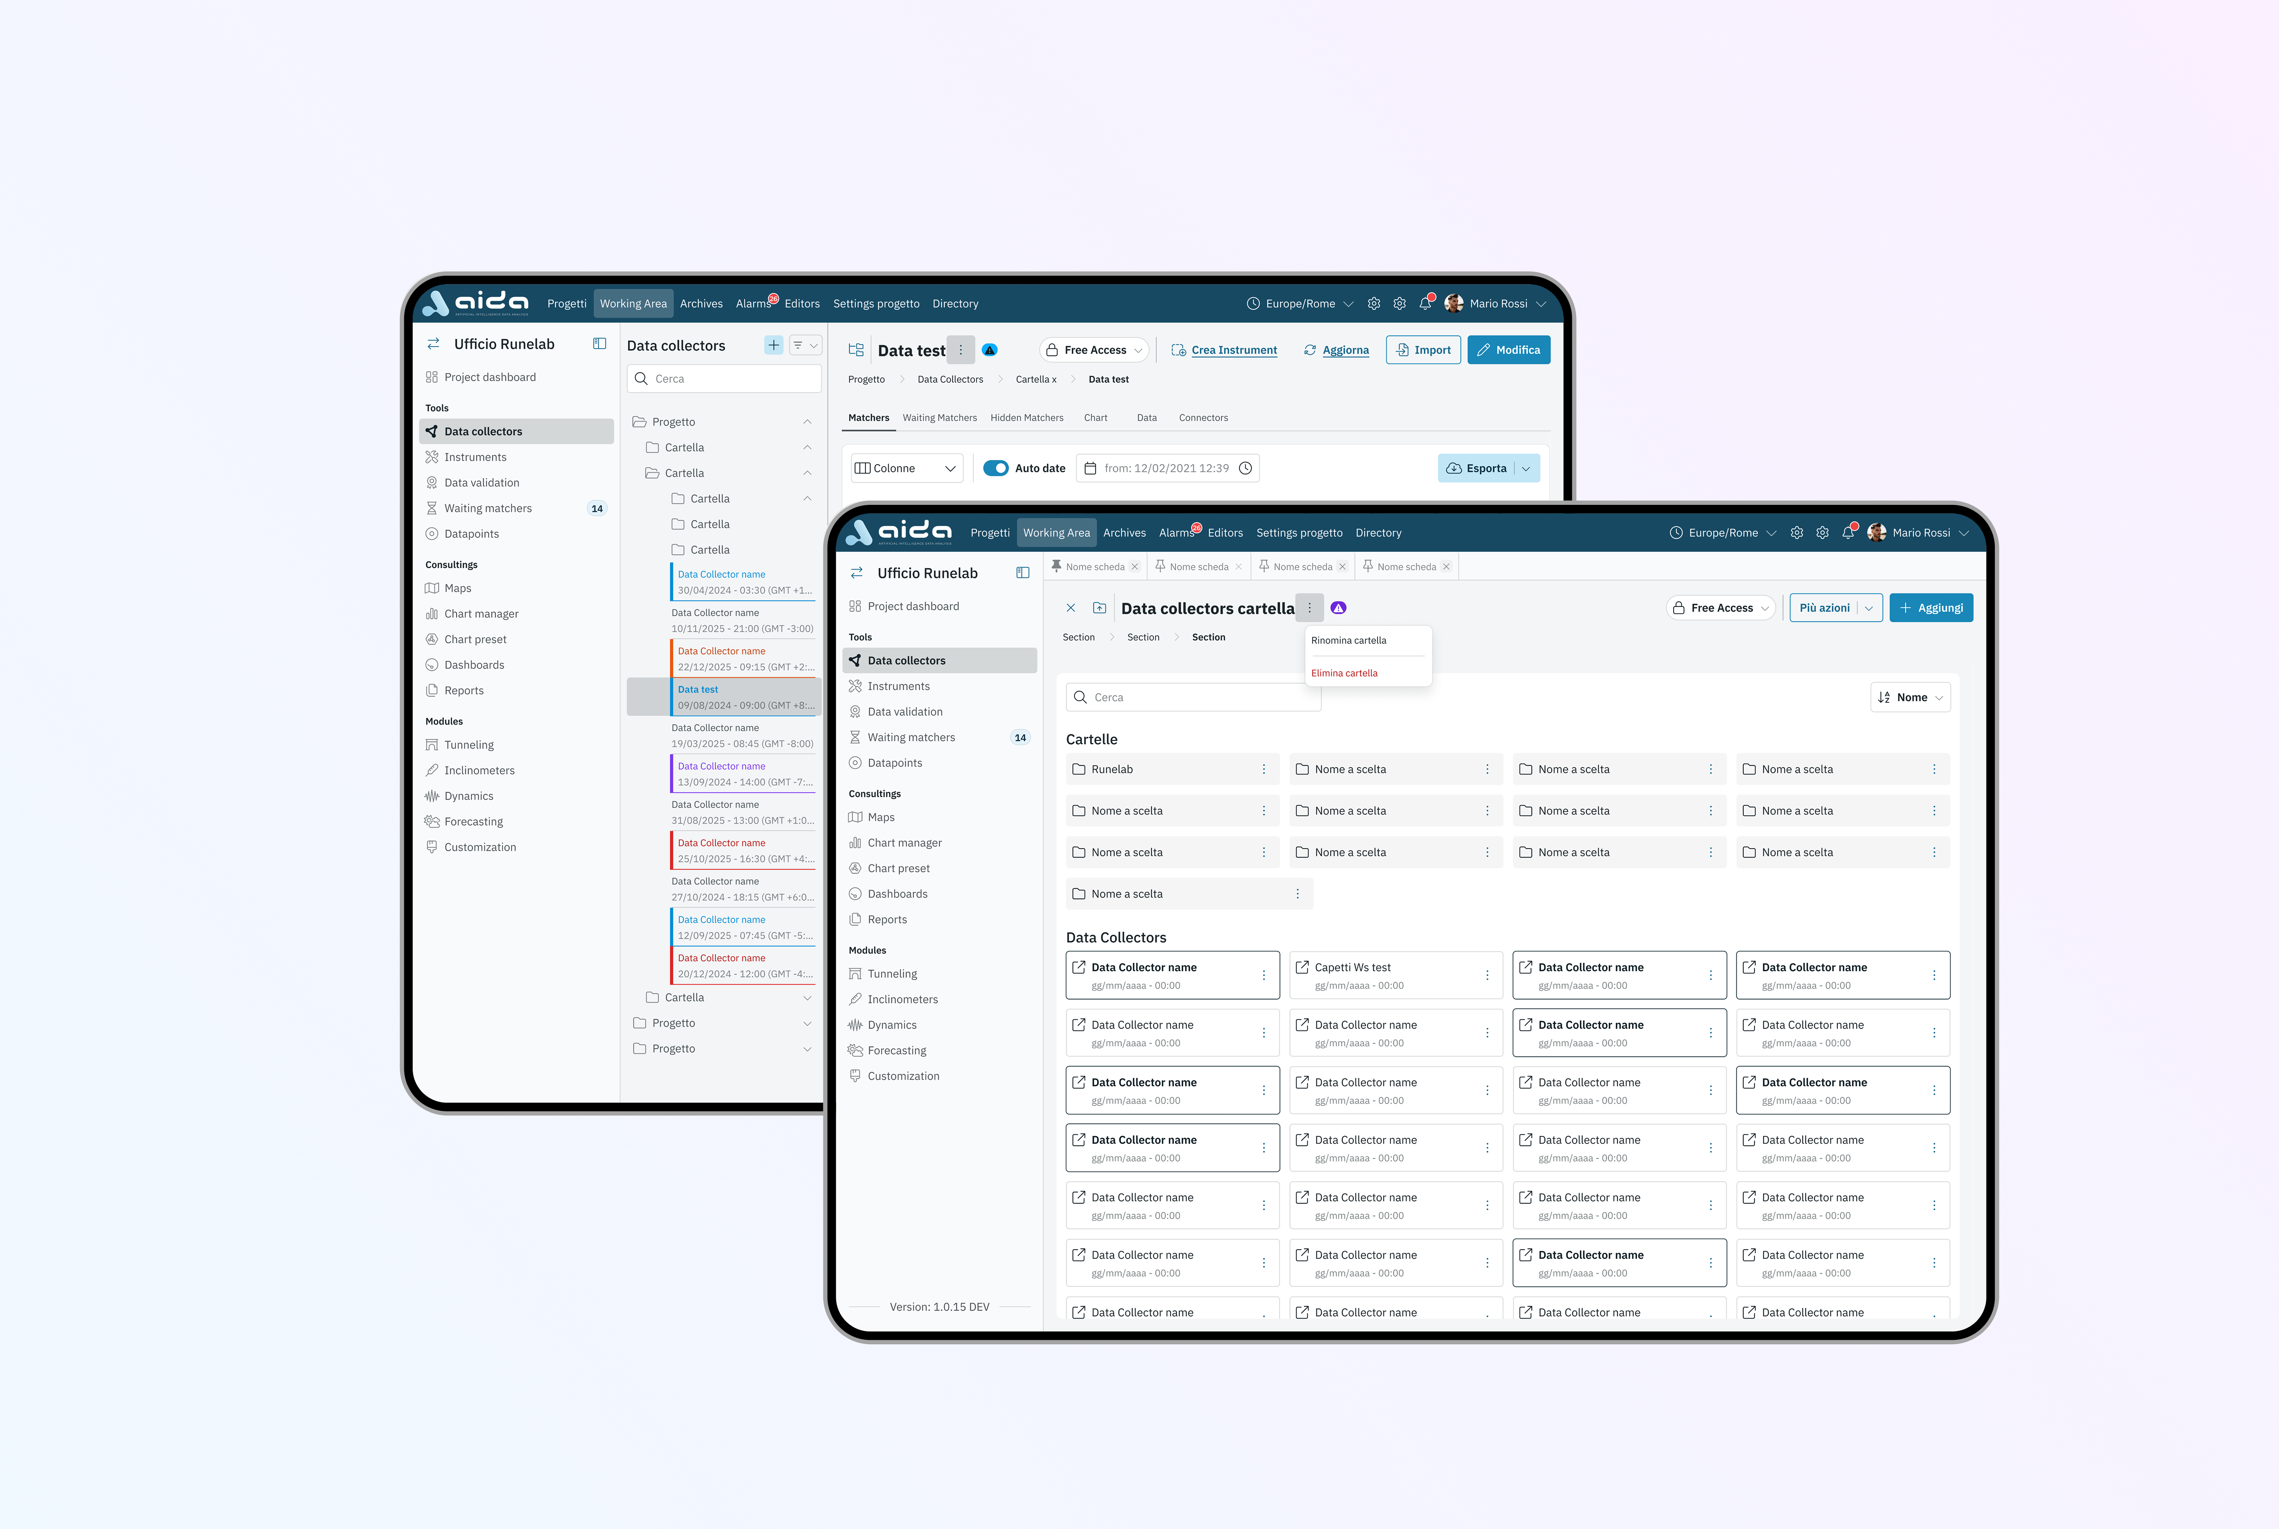Open the arrow dropdown beside Esporta

click(x=1527, y=468)
